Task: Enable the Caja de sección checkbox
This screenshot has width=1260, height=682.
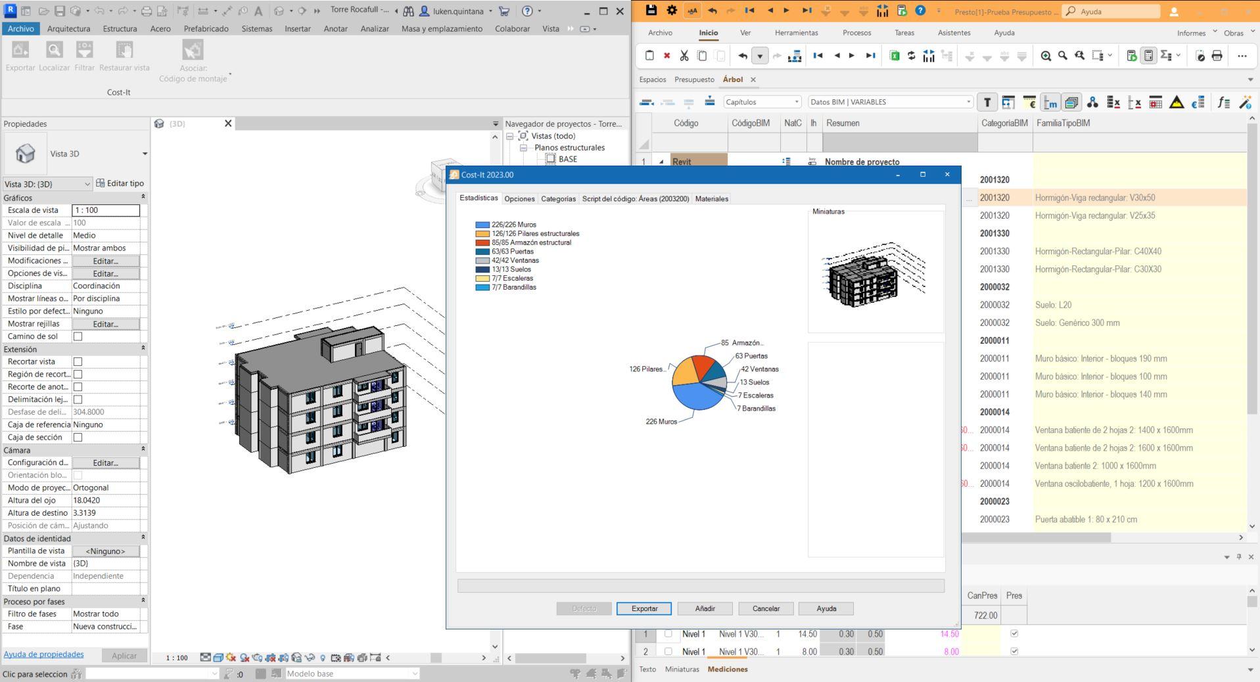Action: tap(78, 437)
